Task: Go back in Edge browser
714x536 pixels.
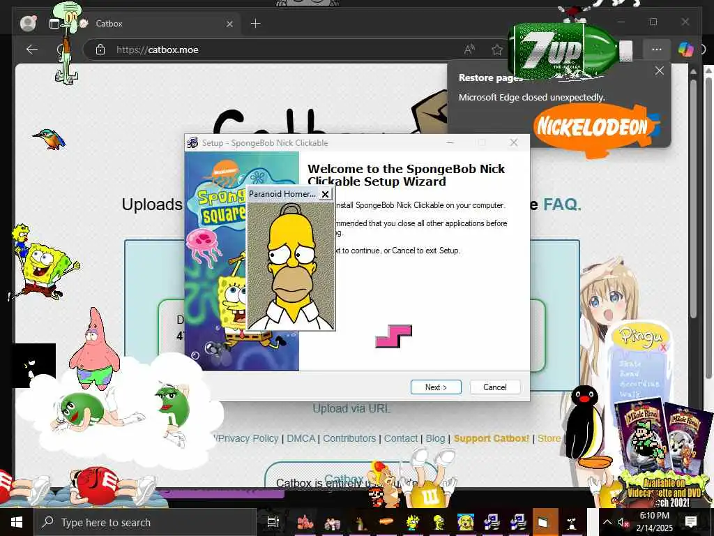Action: pyautogui.click(x=32, y=50)
